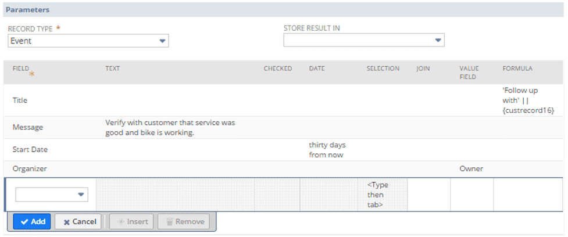Click the Title formula cell

(x=528, y=100)
